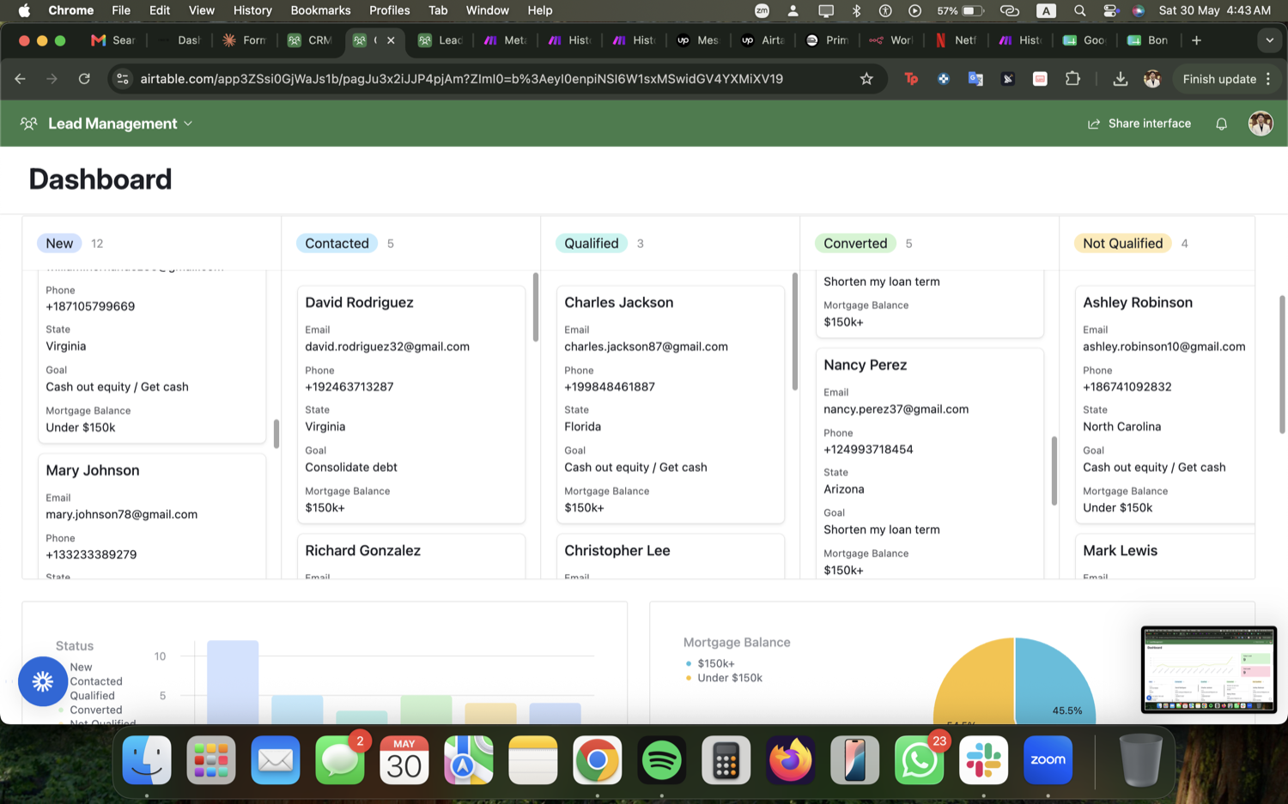Open the floating screenshot preview thumbnail
Viewport: 1288px width, 804px height.
tap(1208, 669)
